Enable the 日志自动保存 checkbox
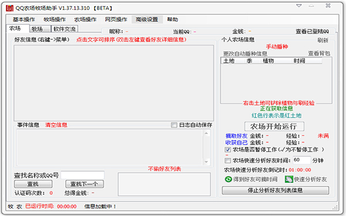Image resolution: width=346 pixels, height=216 pixels. tap(174, 125)
